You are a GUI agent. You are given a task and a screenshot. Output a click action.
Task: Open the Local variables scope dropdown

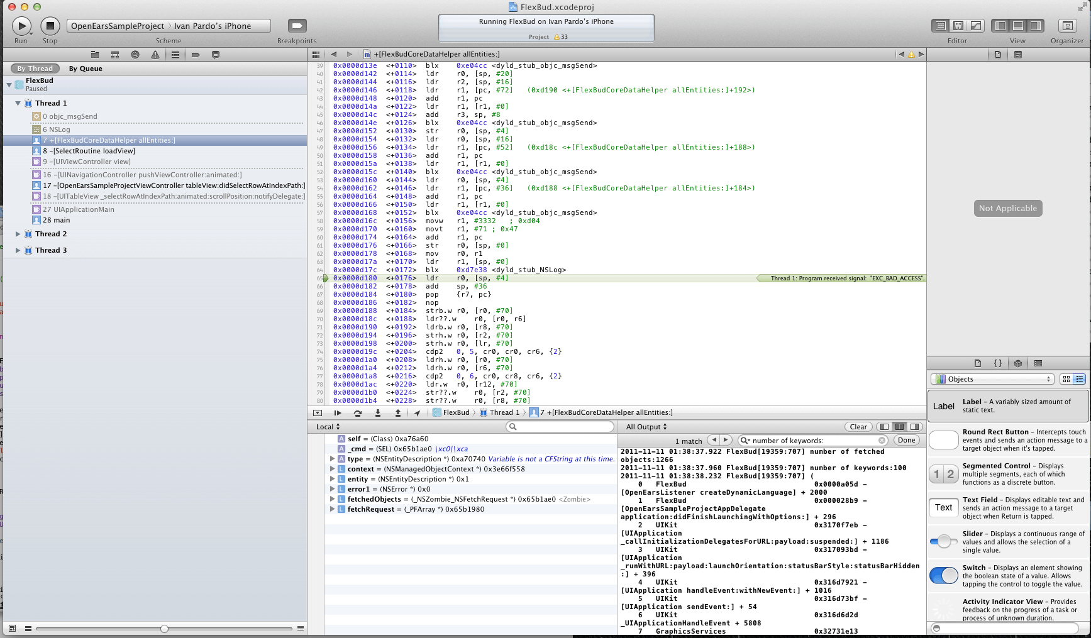tap(328, 427)
